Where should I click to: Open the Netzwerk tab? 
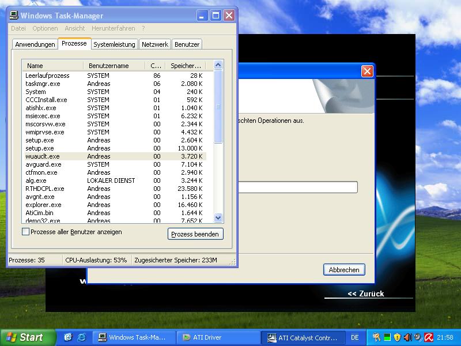[x=154, y=44]
